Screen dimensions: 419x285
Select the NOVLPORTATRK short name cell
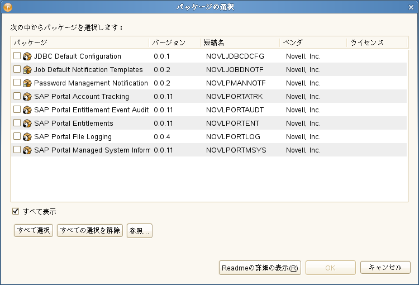click(234, 97)
